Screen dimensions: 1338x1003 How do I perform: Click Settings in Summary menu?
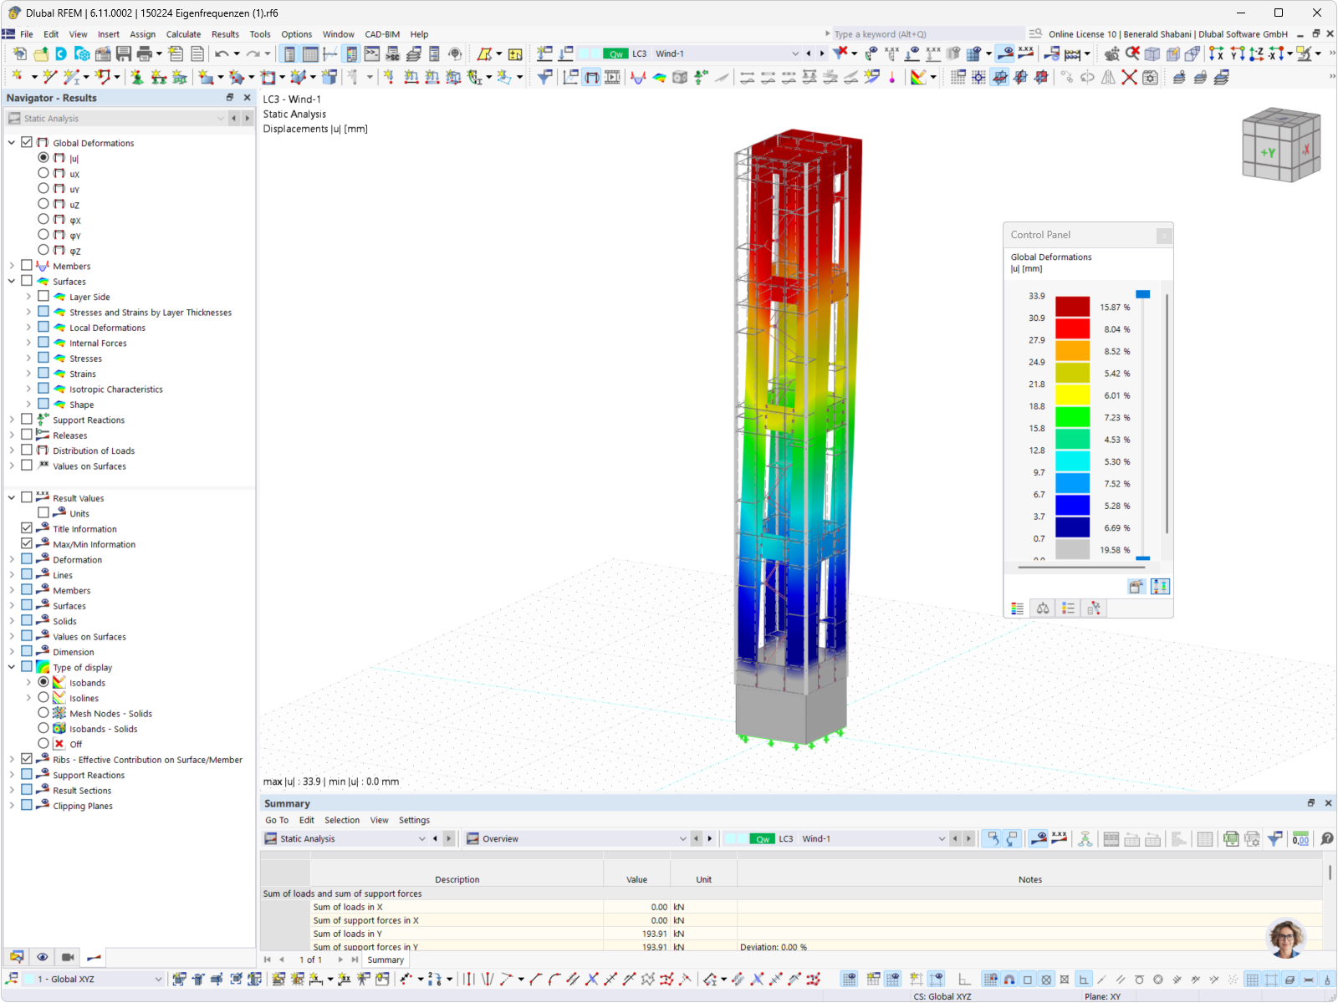[x=414, y=820]
